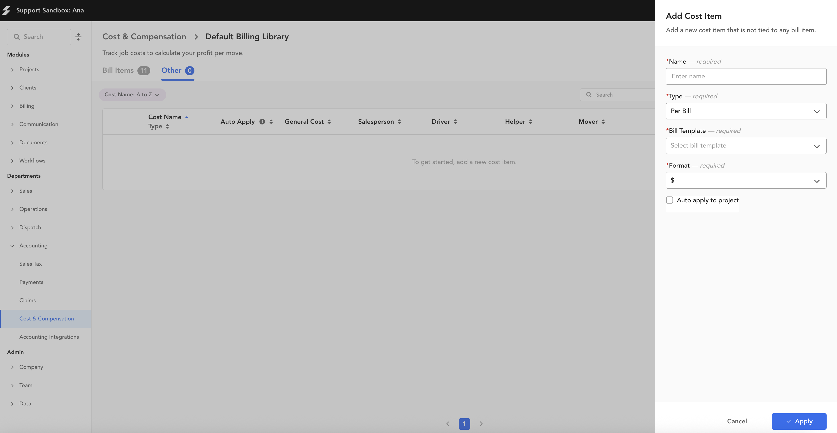Screen dimensions: 837x433
Task: Click the Cancel button
Action: coord(737,421)
